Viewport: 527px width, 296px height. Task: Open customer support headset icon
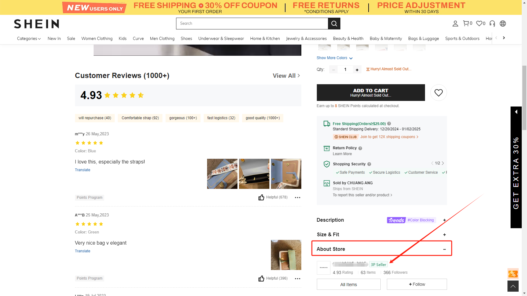[492, 24]
